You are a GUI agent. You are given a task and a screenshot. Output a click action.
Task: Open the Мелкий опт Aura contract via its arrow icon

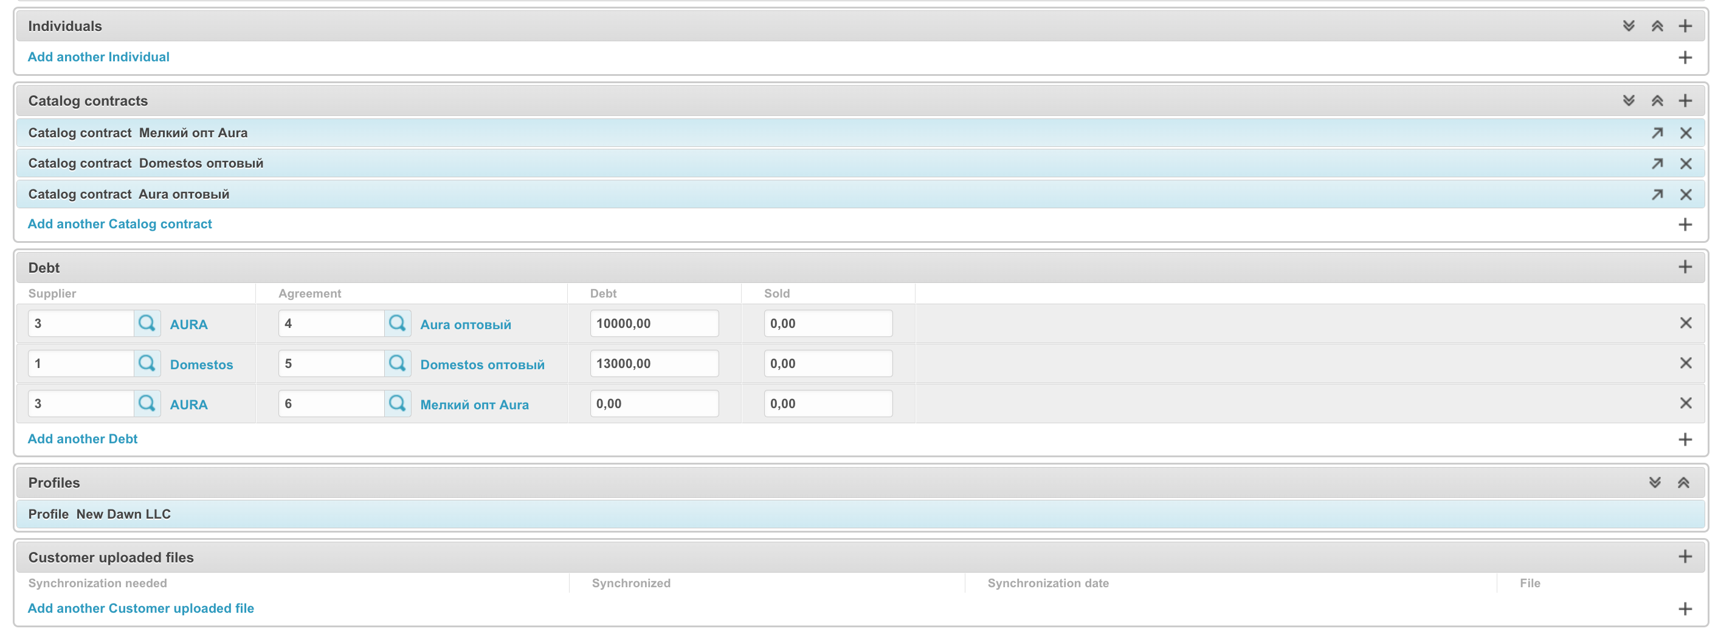pos(1657,133)
